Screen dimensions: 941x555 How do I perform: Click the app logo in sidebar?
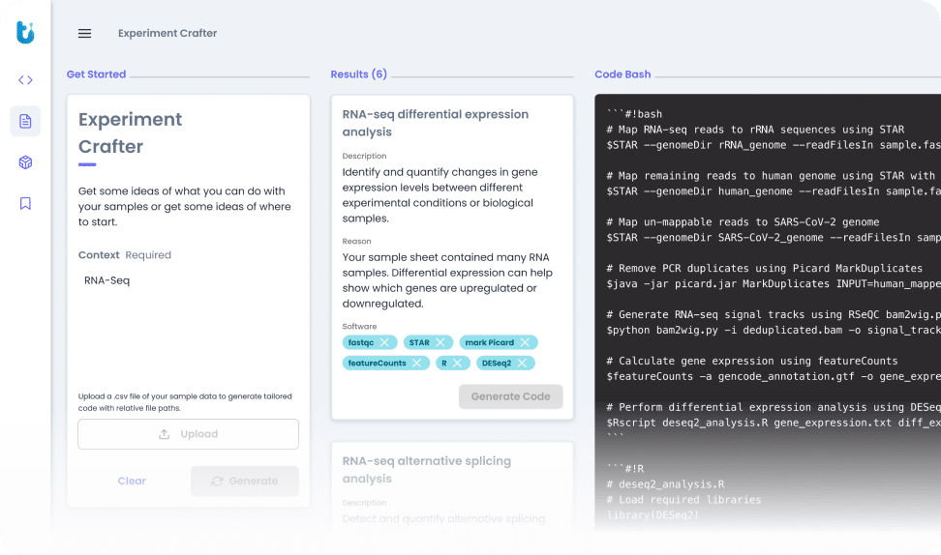(x=25, y=33)
